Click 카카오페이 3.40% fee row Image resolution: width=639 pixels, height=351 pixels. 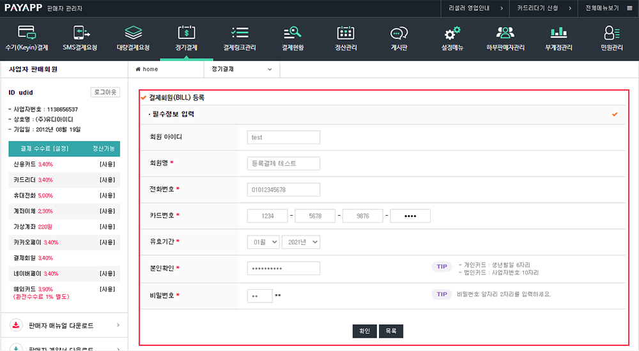tap(65, 243)
